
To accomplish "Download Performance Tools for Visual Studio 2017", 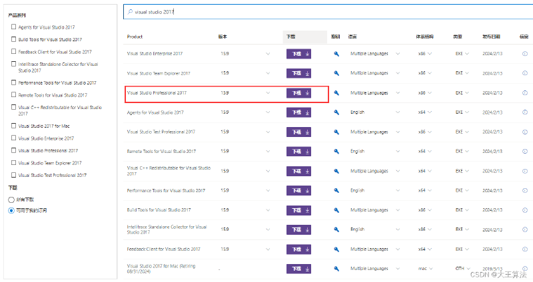I will (298, 190).
